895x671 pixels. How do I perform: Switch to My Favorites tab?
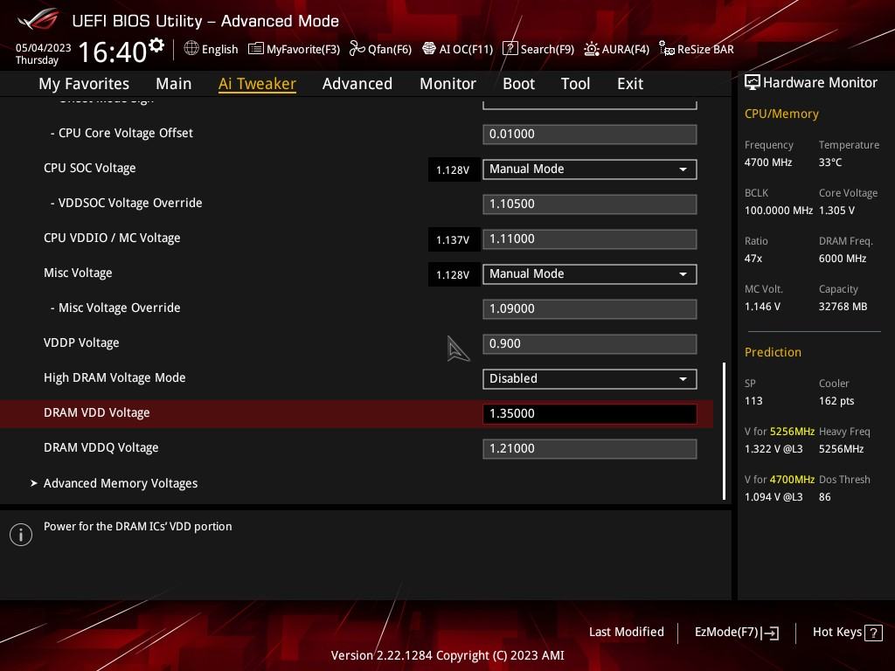coord(84,84)
